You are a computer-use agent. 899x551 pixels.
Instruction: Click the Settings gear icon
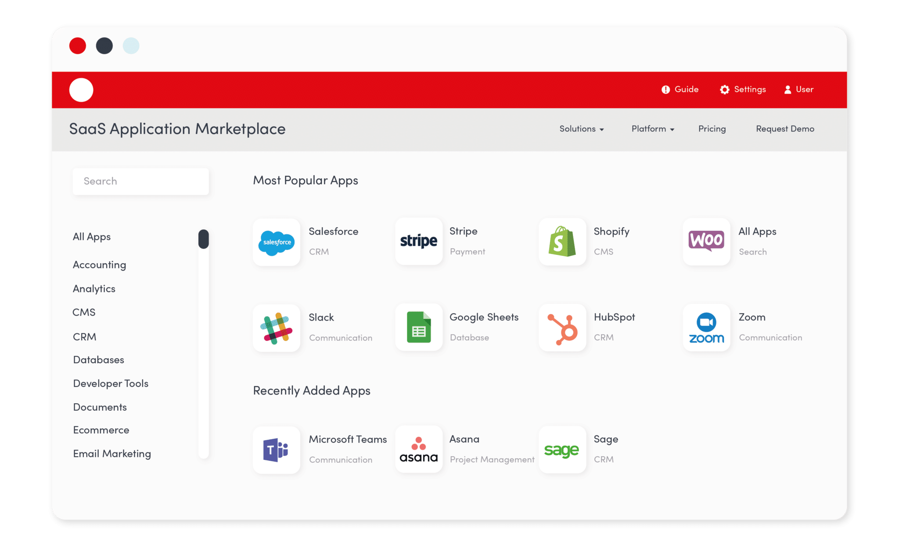724,89
